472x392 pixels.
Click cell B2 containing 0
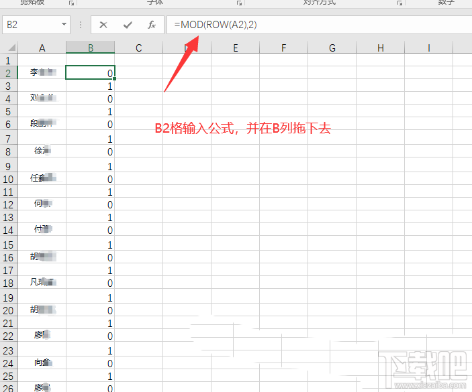[x=91, y=72]
